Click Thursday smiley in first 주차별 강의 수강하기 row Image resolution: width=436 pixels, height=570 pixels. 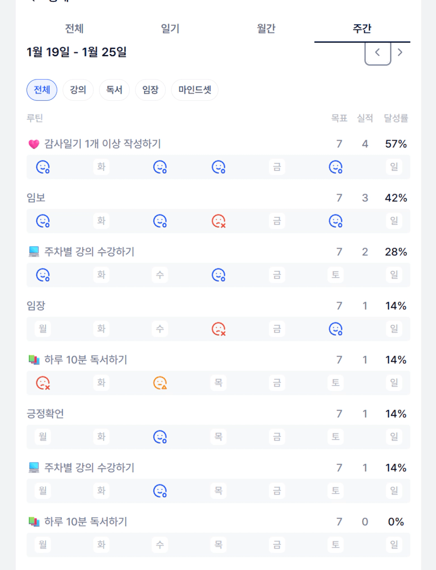(218, 275)
